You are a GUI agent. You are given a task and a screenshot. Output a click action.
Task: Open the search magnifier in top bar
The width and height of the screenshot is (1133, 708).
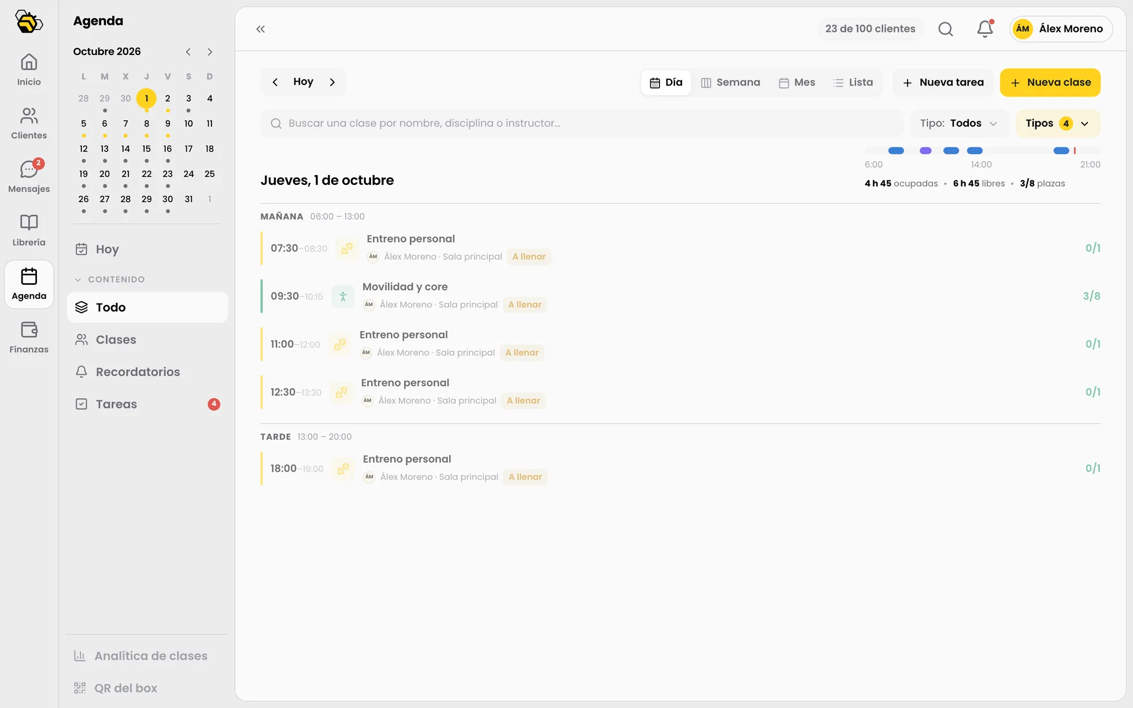[946, 29]
